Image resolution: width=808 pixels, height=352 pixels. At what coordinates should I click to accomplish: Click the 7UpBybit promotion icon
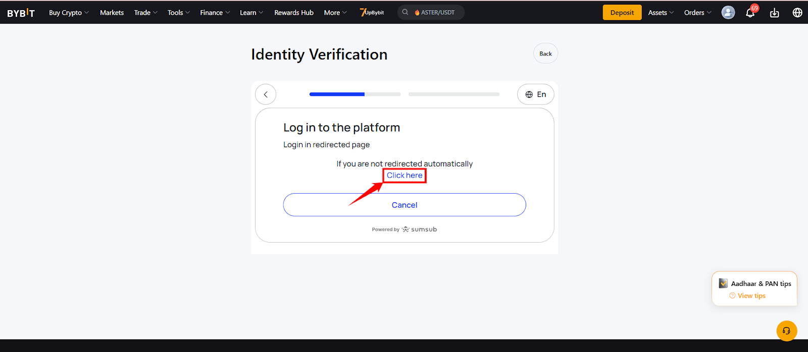[372, 12]
